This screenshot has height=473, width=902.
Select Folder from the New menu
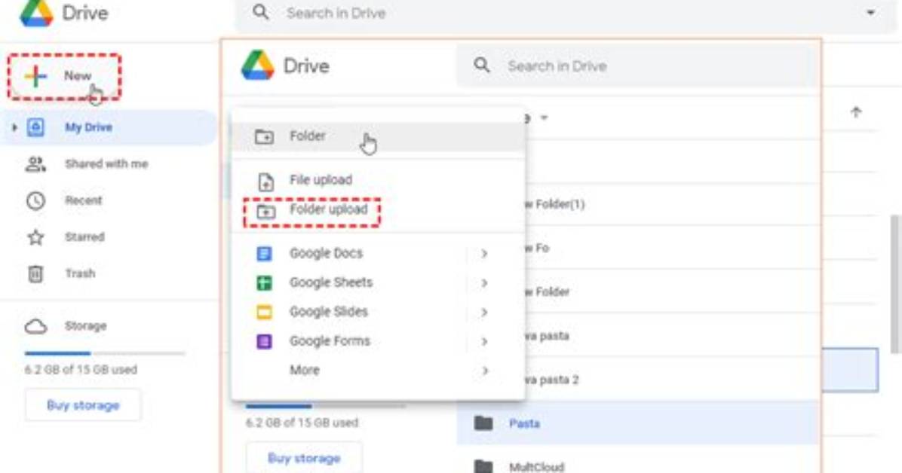tap(379, 136)
